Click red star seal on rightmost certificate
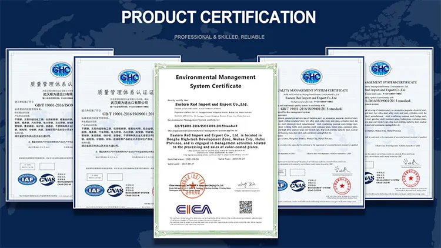This screenshot has width=441, height=248. [411, 178]
